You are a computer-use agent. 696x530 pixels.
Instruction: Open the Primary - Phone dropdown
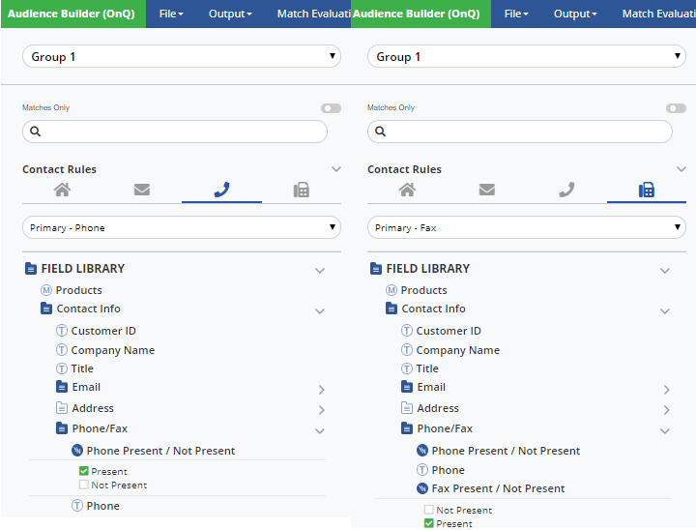(181, 227)
